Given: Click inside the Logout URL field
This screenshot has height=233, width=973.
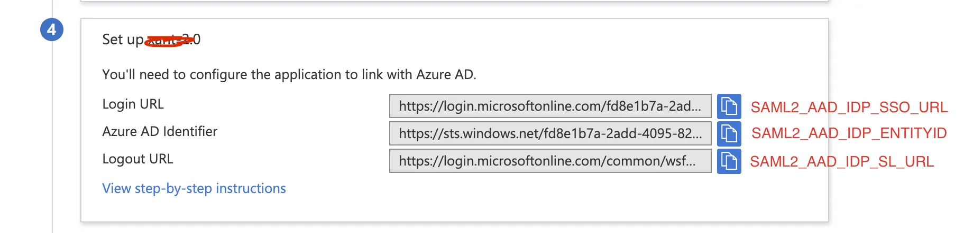Looking at the screenshot, I should click(550, 161).
